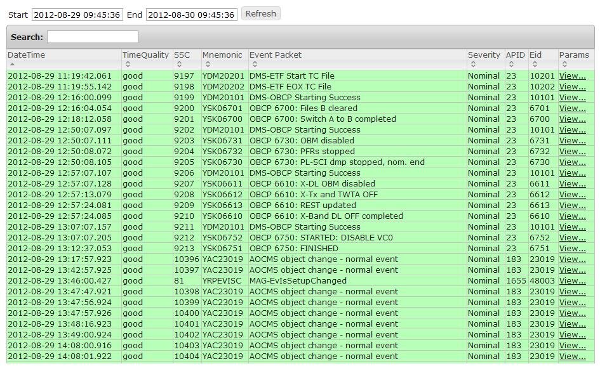Focus the End date-time field
The height and width of the screenshot is (366, 600).
(x=191, y=15)
